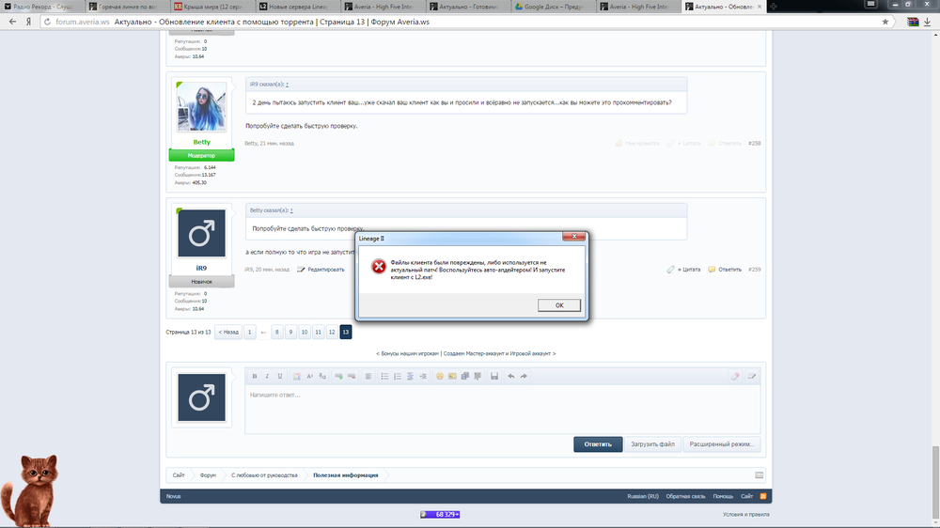Click OK in the Lineage II error dialog
This screenshot has width=940, height=528.
(559, 305)
